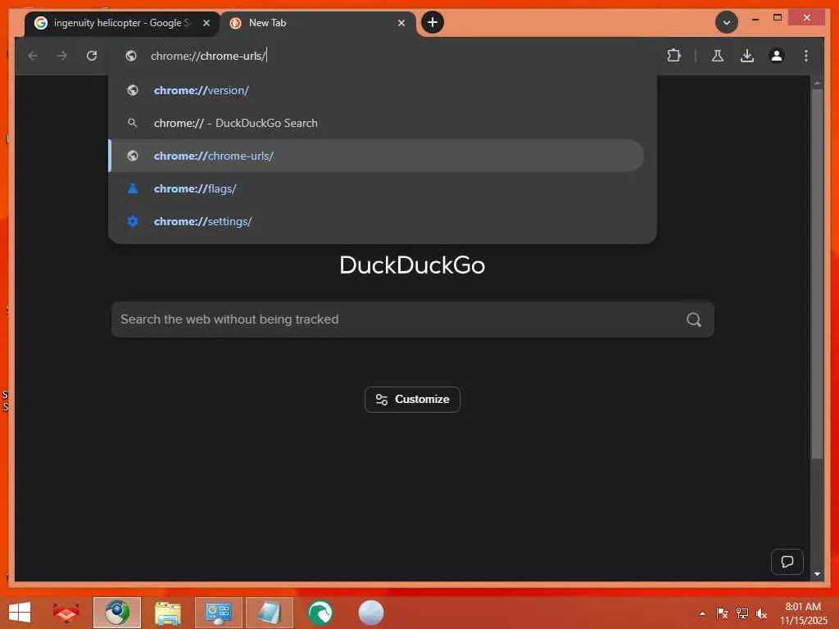Open the network tray icon
839x629 pixels.
pyautogui.click(x=742, y=613)
